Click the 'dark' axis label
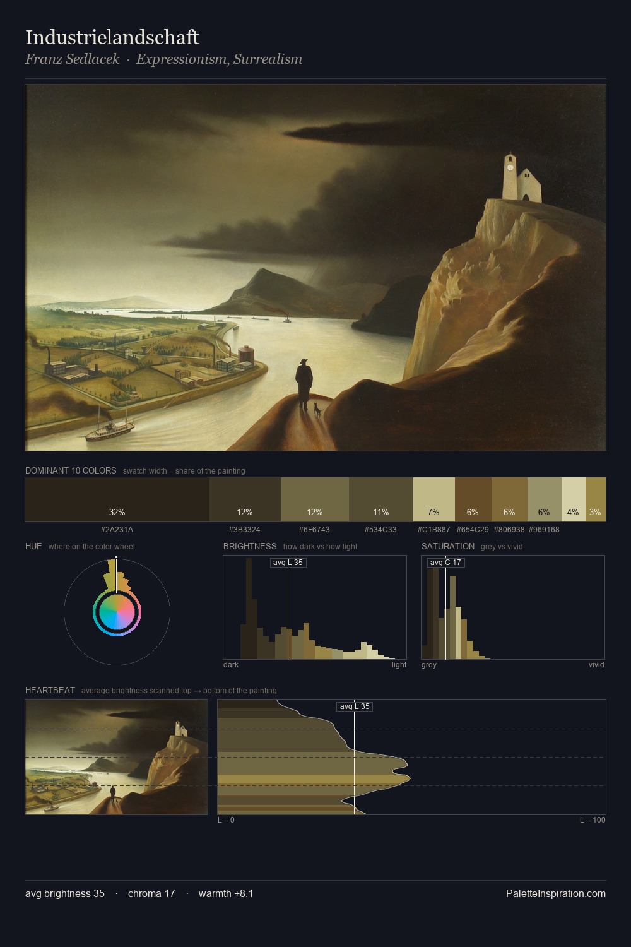The width and height of the screenshot is (631, 947). pos(231,665)
